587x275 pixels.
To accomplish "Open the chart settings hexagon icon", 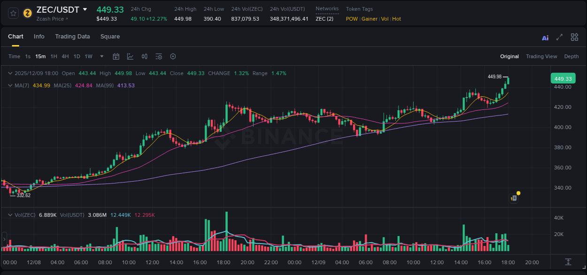I will click(173, 56).
